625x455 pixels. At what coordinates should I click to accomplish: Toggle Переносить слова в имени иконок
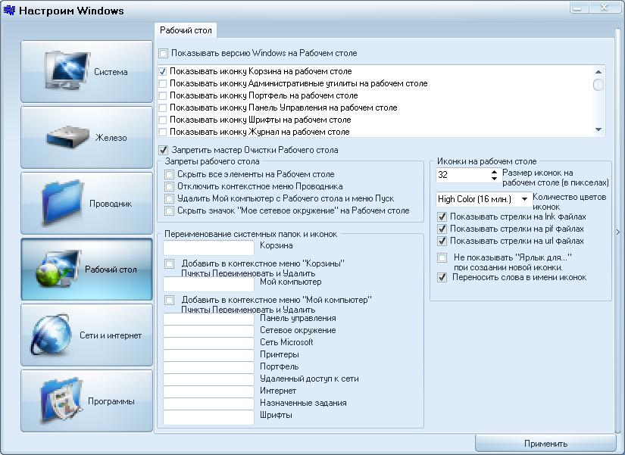[x=442, y=277]
